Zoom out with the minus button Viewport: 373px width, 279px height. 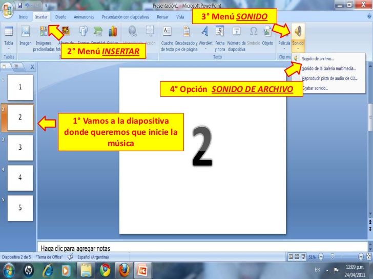tap(321, 257)
